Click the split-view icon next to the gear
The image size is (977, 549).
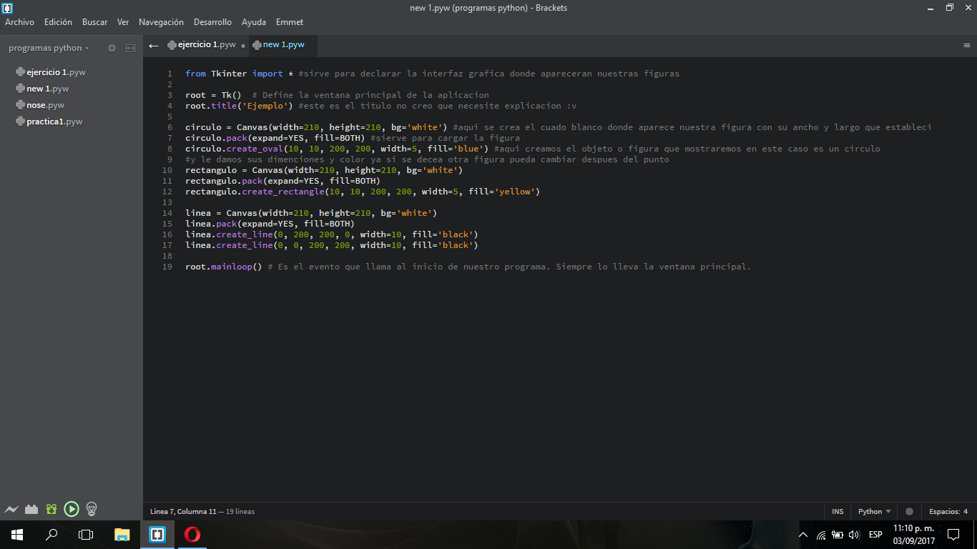pyautogui.click(x=130, y=48)
